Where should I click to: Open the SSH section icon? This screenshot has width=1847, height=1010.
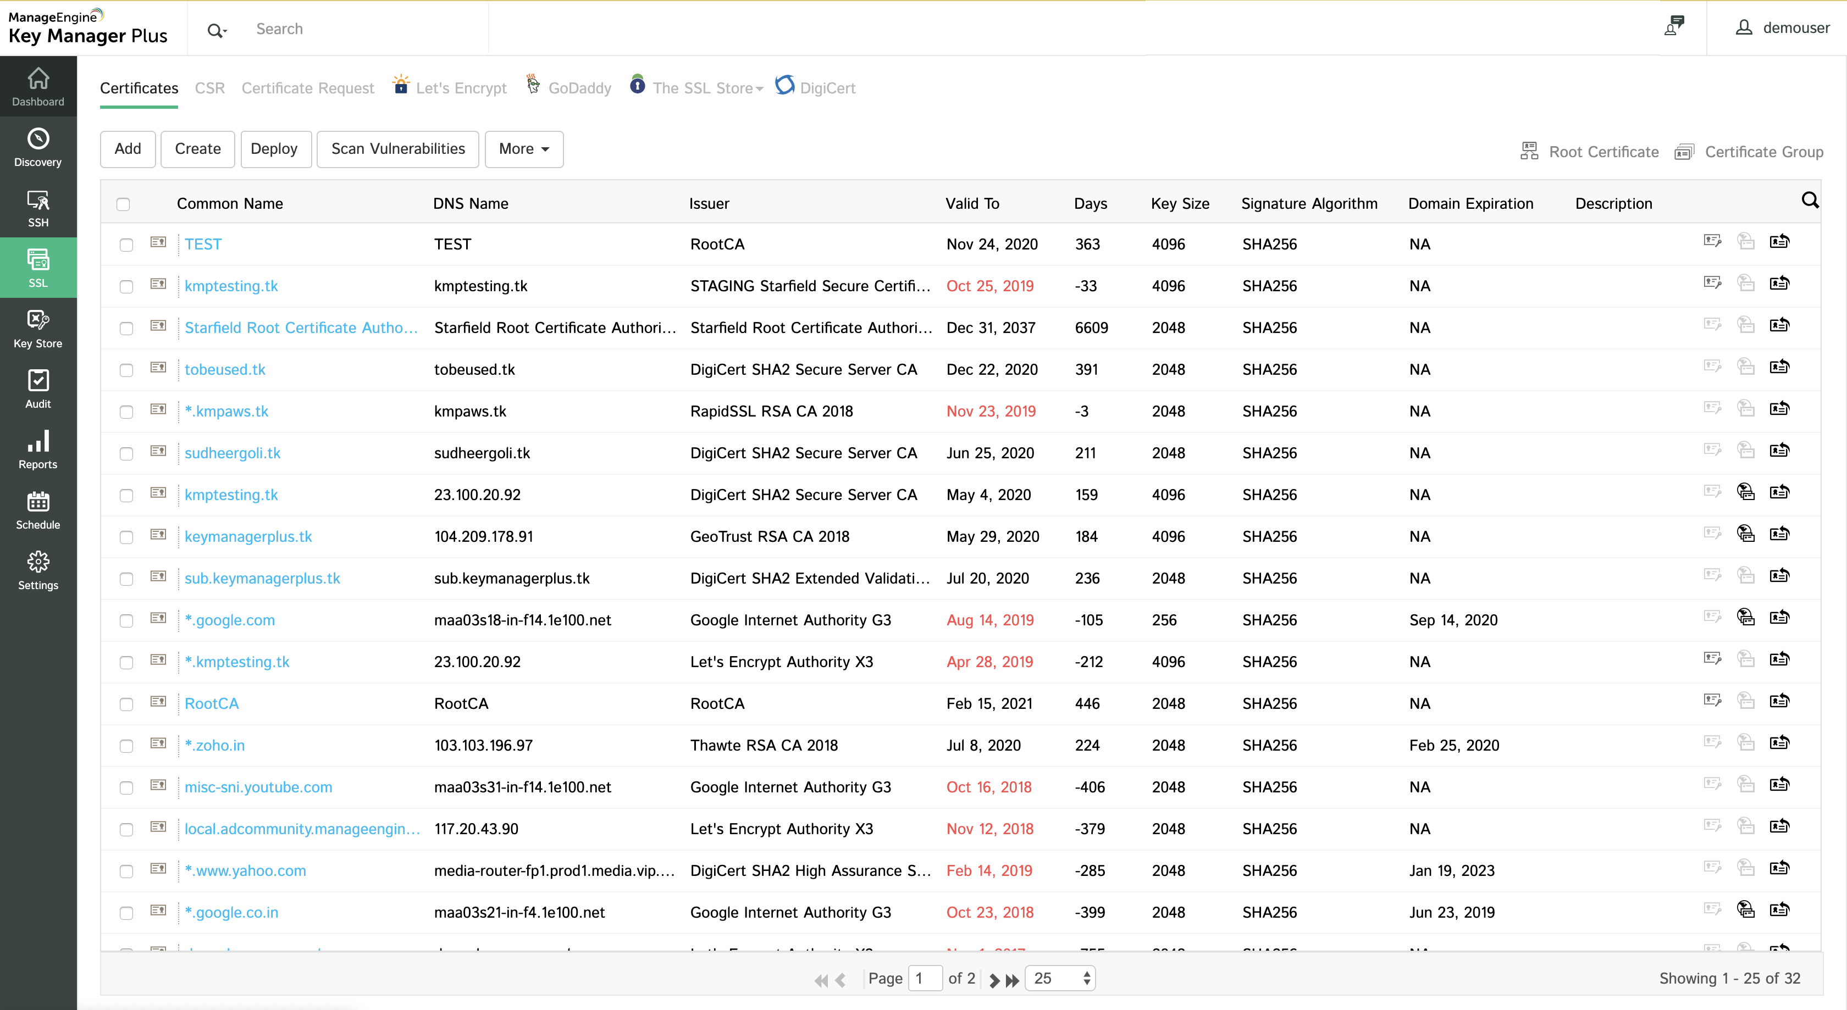coord(38,208)
